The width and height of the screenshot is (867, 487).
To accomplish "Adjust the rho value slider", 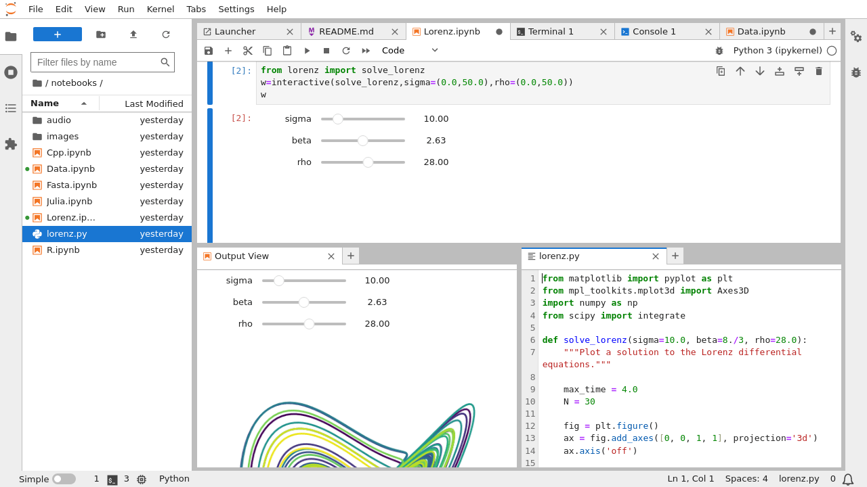I will (x=368, y=162).
